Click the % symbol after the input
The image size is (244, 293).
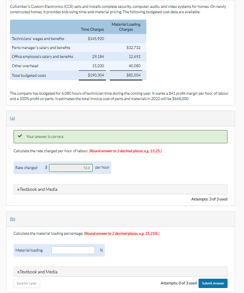tap(101, 250)
